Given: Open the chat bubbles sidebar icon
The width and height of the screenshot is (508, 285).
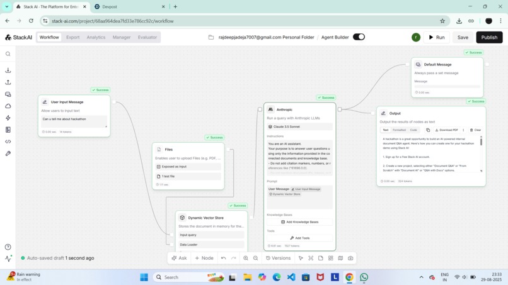Looking at the screenshot, I should pyautogui.click(x=8, y=94).
